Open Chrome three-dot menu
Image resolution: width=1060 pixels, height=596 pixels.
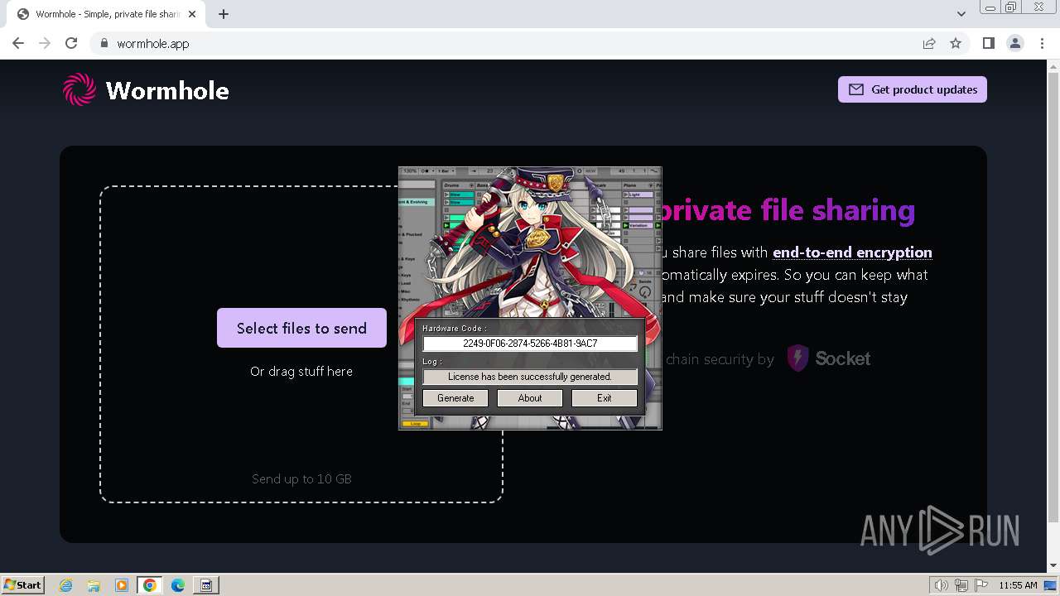pyautogui.click(x=1042, y=43)
